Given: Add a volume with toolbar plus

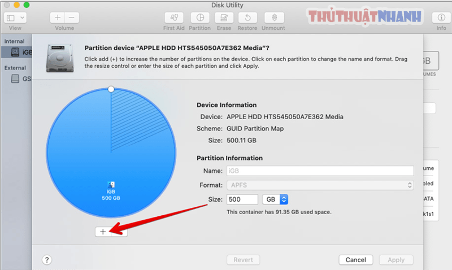Looking at the screenshot, I should tap(58, 18).
